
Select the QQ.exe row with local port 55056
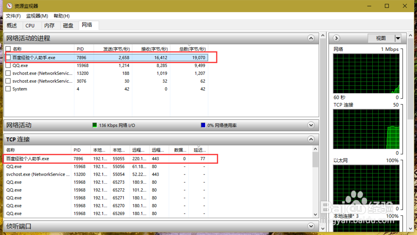coord(106,167)
